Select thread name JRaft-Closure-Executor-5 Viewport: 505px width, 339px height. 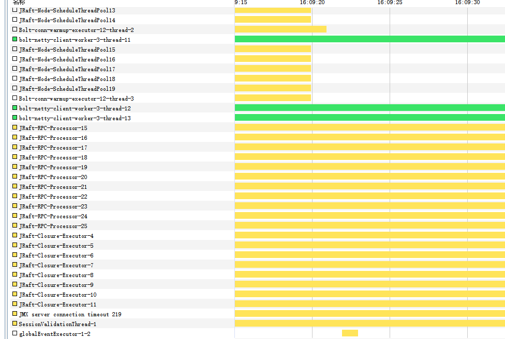(x=56, y=246)
